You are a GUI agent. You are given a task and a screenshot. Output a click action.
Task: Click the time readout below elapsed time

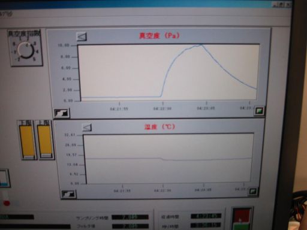[206, 225]
